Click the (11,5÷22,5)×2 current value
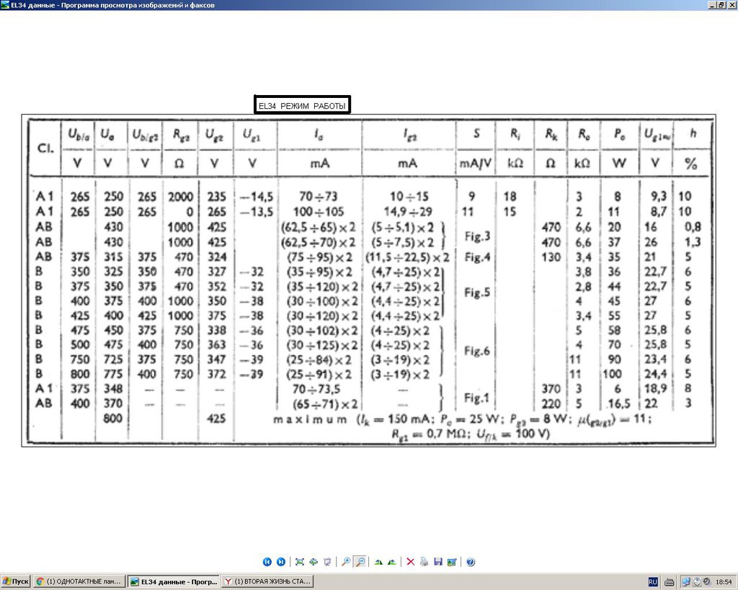This screenshot has width=738, height=590. click(x=408, y=257)
